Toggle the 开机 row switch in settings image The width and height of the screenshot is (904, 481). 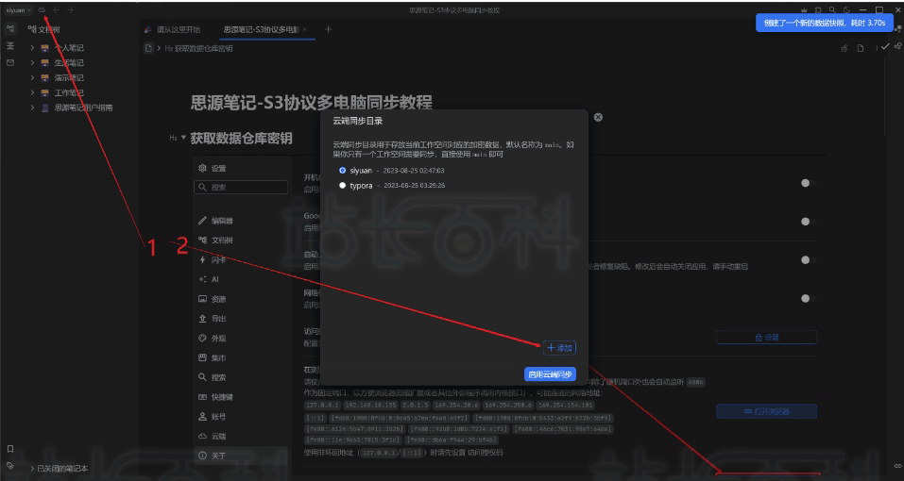click(809, 183)
